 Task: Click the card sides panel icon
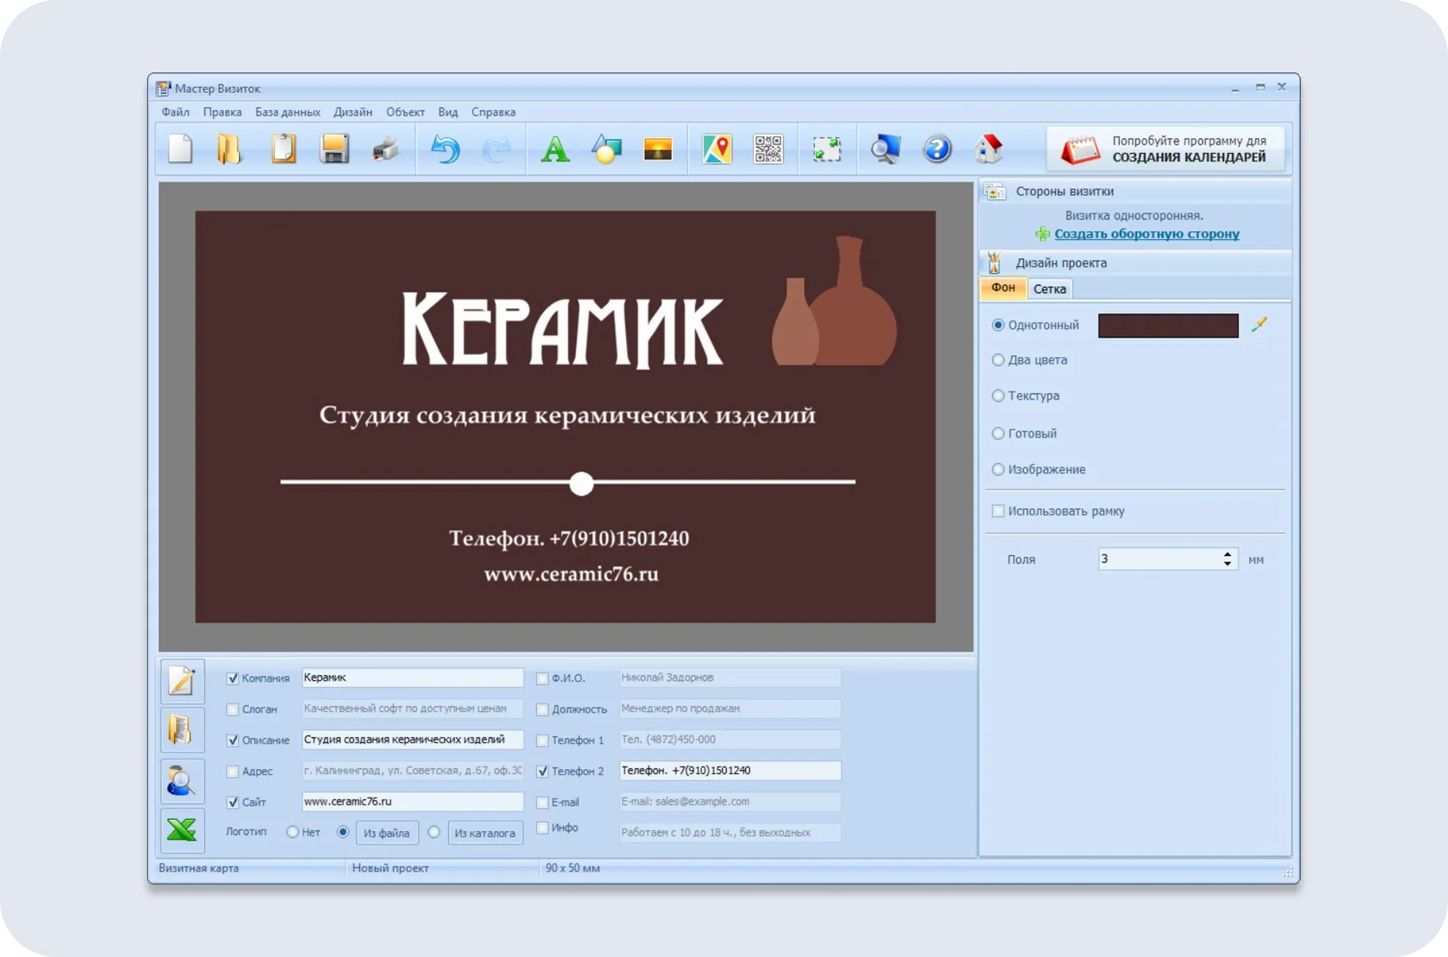[x=995, y=191]
